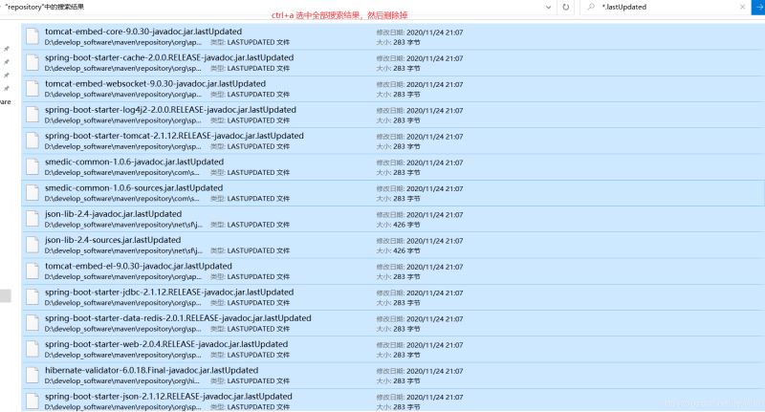Click file icon of spring-boot-starter-jdbc entry
This screenshot has width=765, height=412.
click(33, 297)
